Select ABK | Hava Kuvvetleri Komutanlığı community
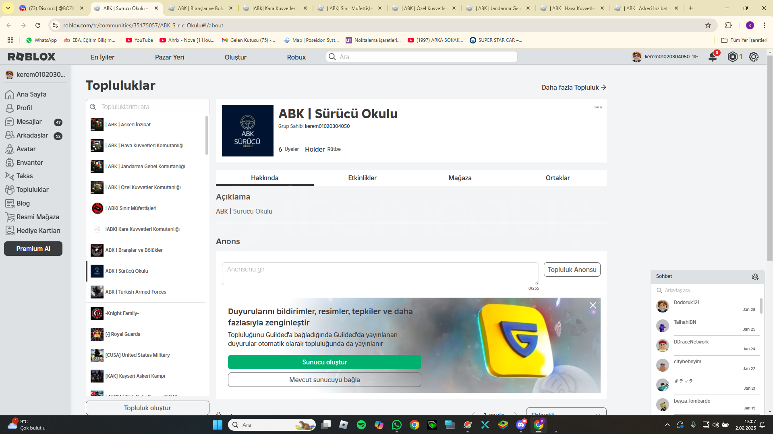 (145, 146)
